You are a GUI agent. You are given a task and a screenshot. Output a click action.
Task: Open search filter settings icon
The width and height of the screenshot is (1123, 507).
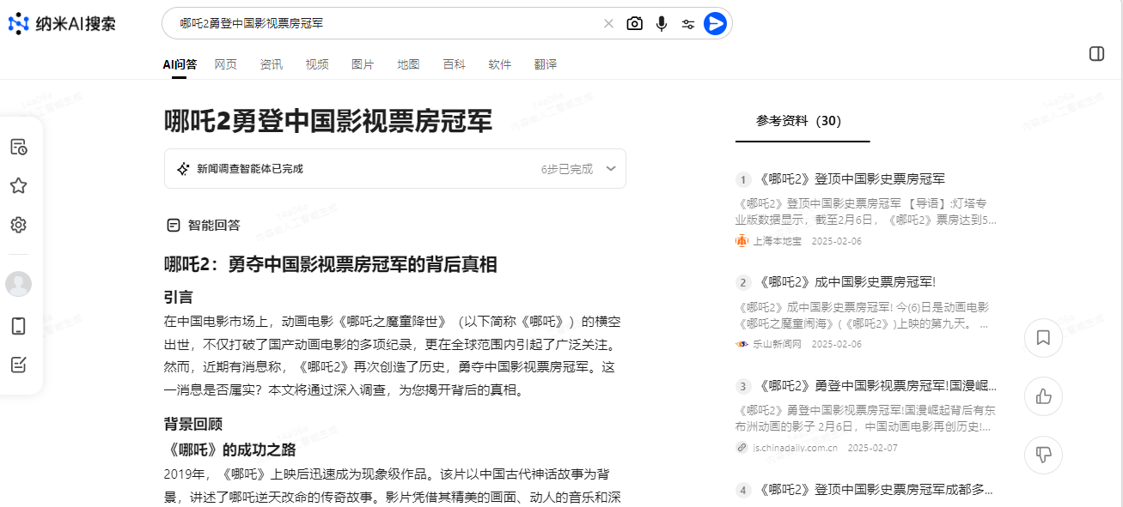(688, 24)
